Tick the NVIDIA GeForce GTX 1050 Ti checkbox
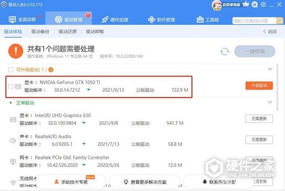 point(10,86)
